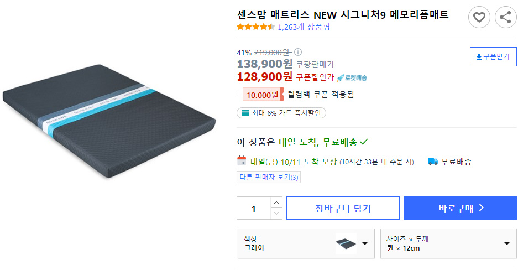Click the quantity input field
The height and width of the screenshot is (270, 518).
pos(254,208)
